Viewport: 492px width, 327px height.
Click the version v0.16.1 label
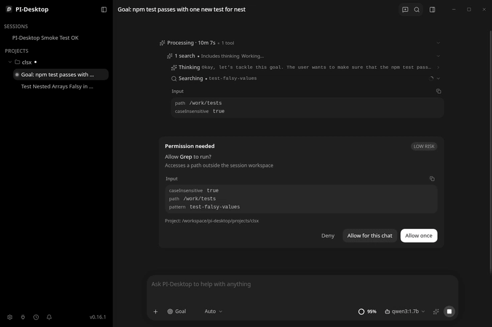tap(98, 317)
